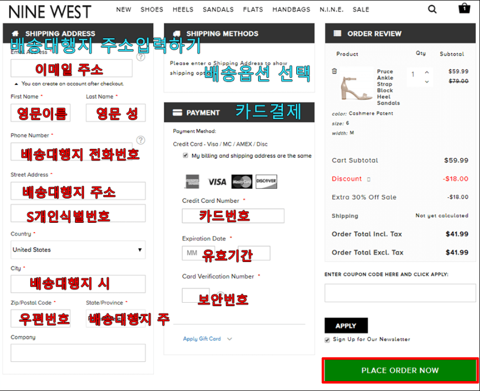Focus the Company field
Screen dimensions: 480x391
[x=78, y=353]
